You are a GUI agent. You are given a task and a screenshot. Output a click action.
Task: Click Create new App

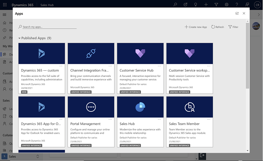(x=196, y=27)
